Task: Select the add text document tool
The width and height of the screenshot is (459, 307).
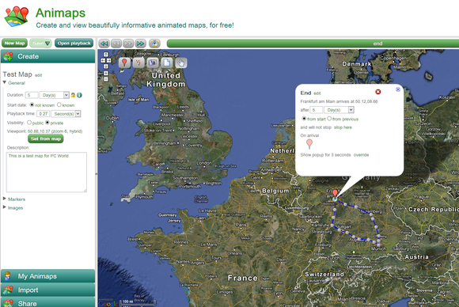Action: (166, 63)
